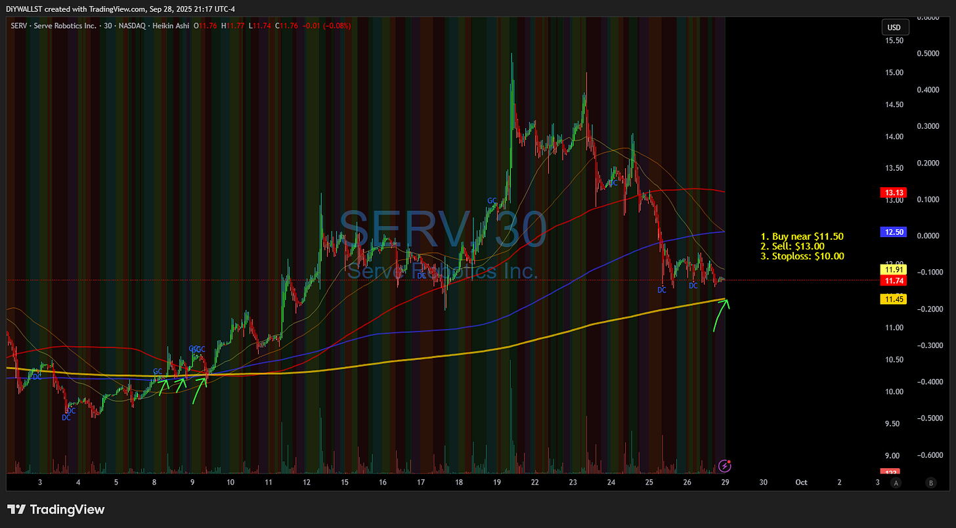Select the note '2. Sell: $13.00'
Screen dimensions: 956x528
click(793, 246)
